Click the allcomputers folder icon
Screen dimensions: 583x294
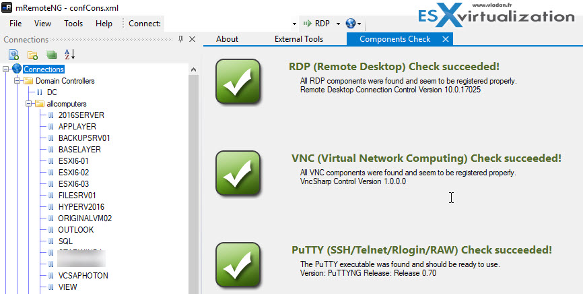coord(40,104)
